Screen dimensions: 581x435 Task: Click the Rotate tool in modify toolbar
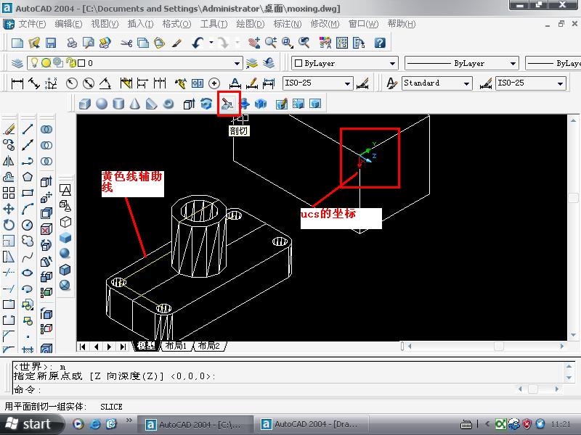[x=9, y=225]
